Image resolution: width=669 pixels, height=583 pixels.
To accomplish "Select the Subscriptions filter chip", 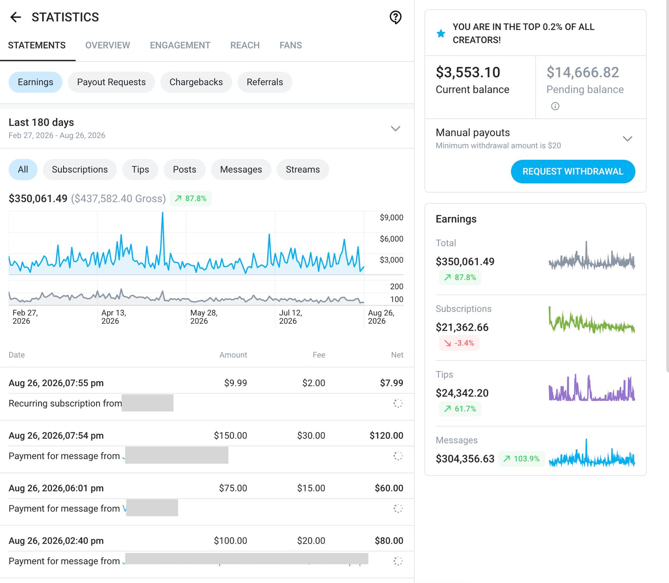I will pos(80,169).
